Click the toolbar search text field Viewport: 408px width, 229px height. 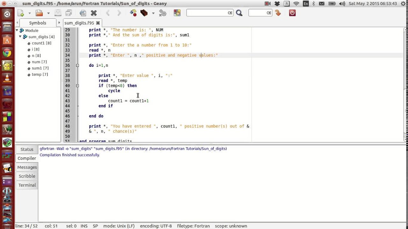click(x=207, y=13)
